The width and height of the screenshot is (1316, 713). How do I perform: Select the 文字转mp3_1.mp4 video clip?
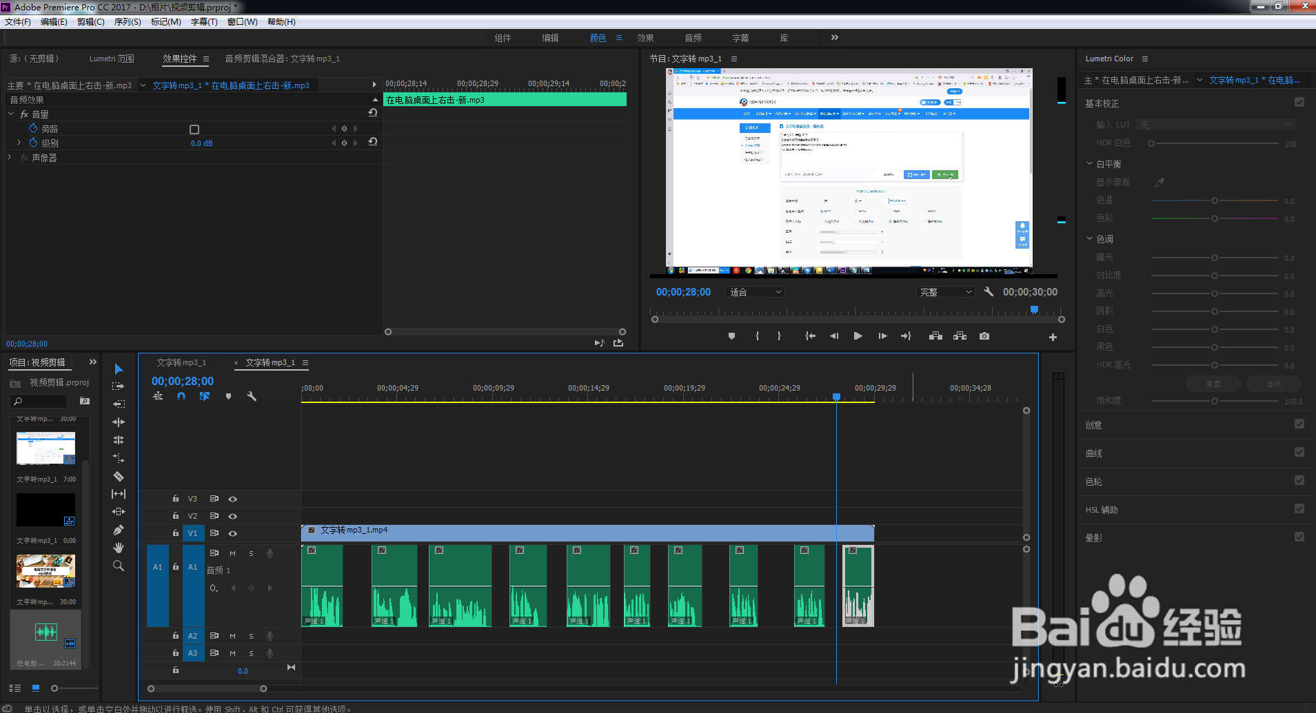587,532
